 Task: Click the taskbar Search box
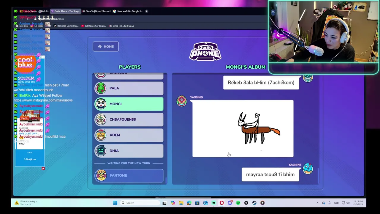click(140, 203)
